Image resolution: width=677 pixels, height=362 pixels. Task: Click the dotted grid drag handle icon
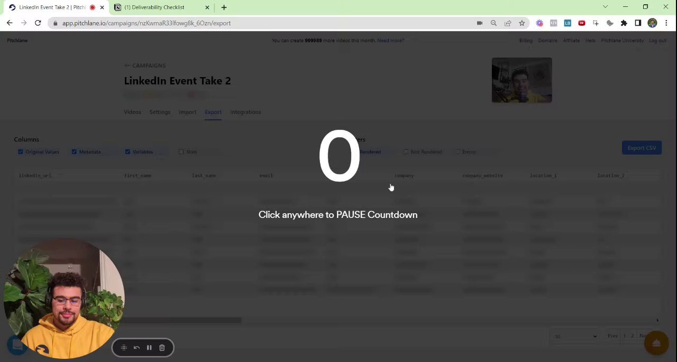click(x=124, y=348)
